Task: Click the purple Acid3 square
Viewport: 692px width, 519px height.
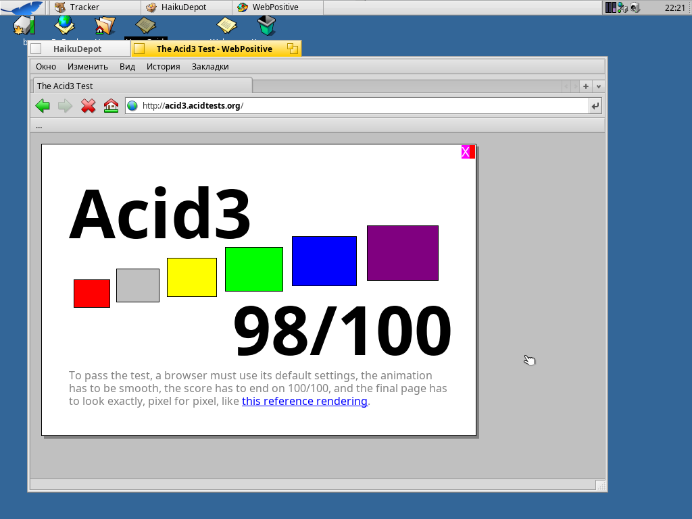Action: coord(403,253)
